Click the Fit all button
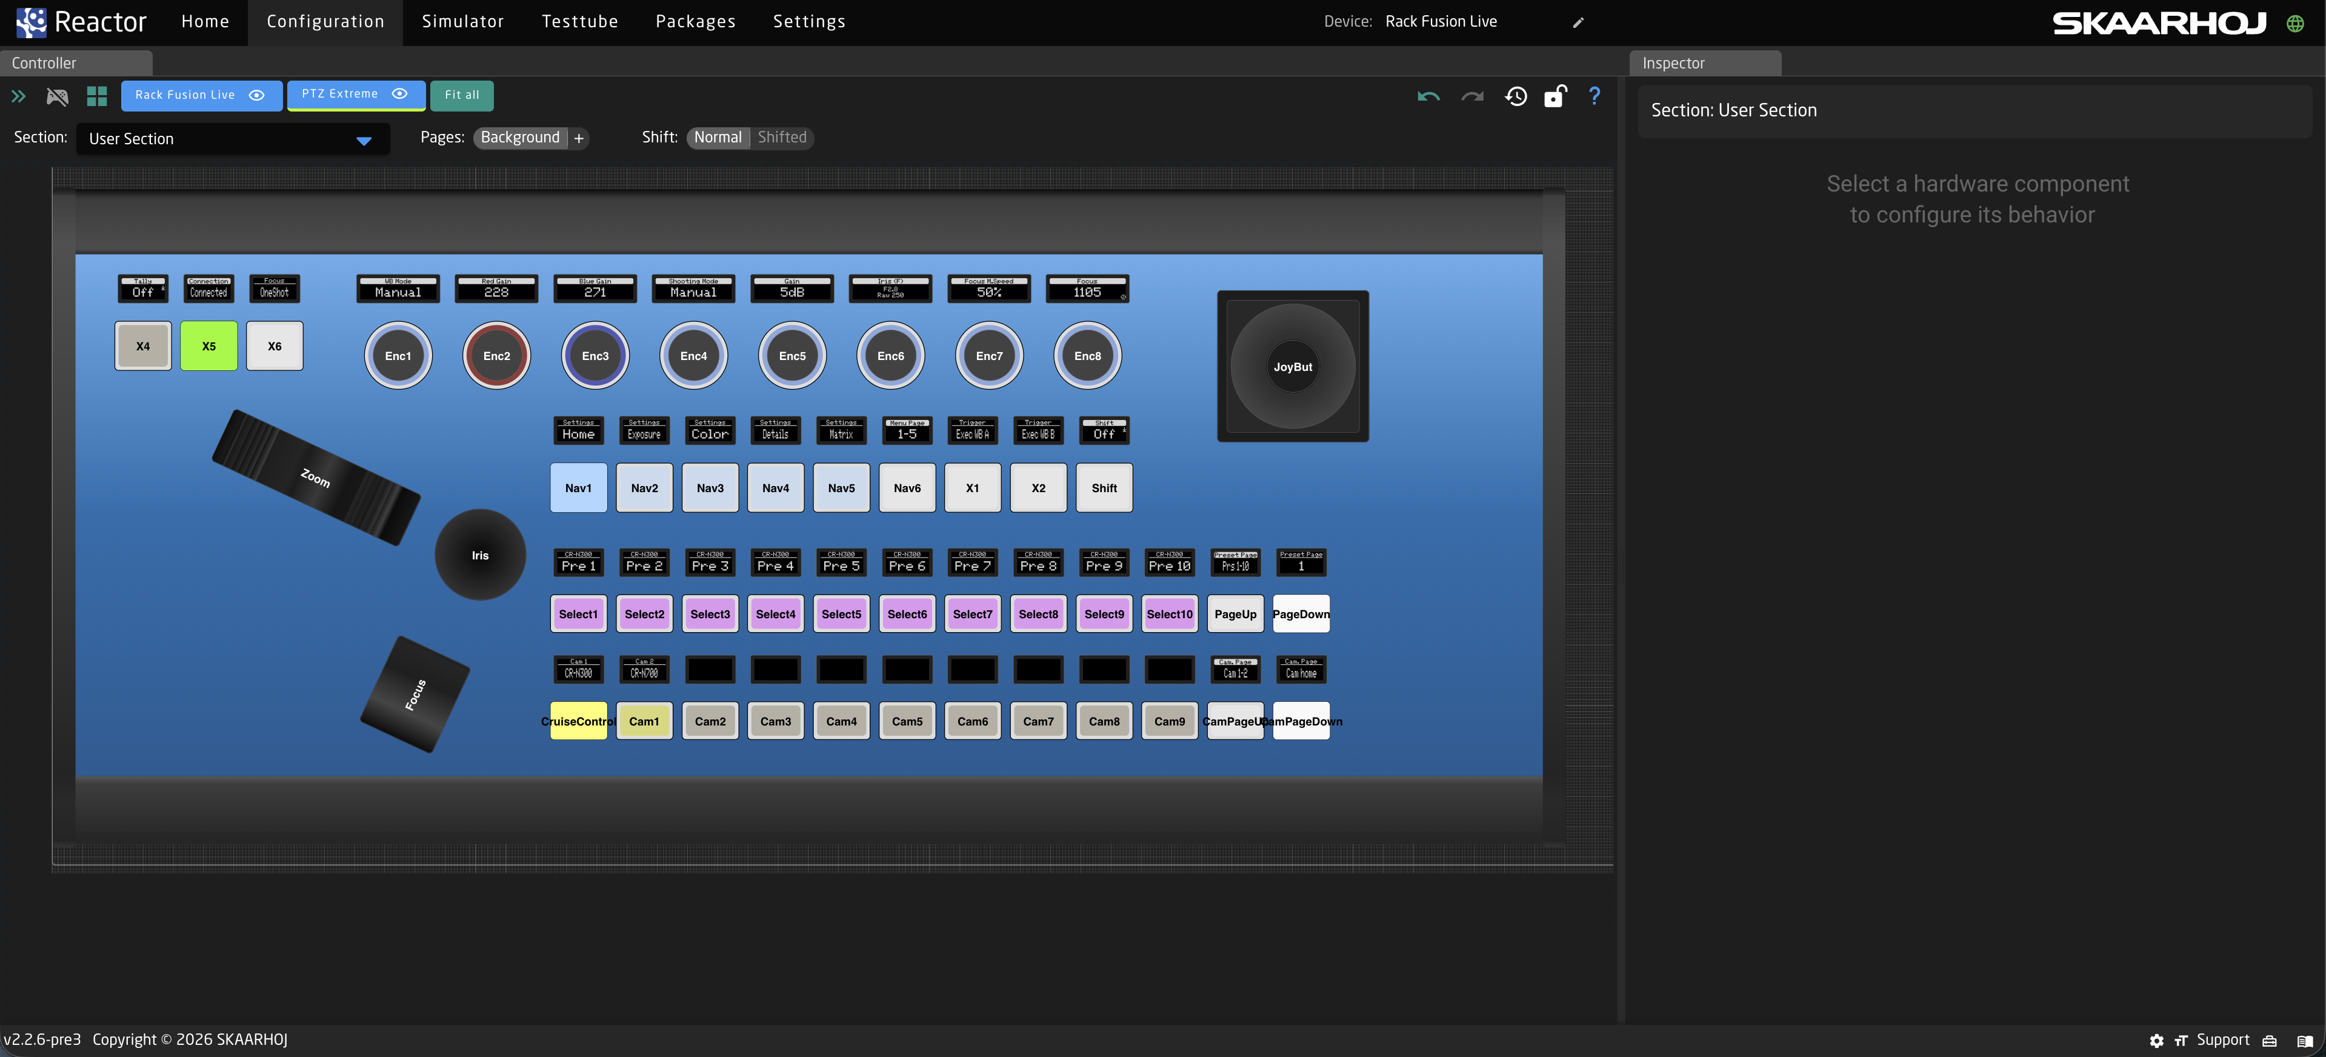This screenshot has height=1057, width=2326. click(461, 95)
